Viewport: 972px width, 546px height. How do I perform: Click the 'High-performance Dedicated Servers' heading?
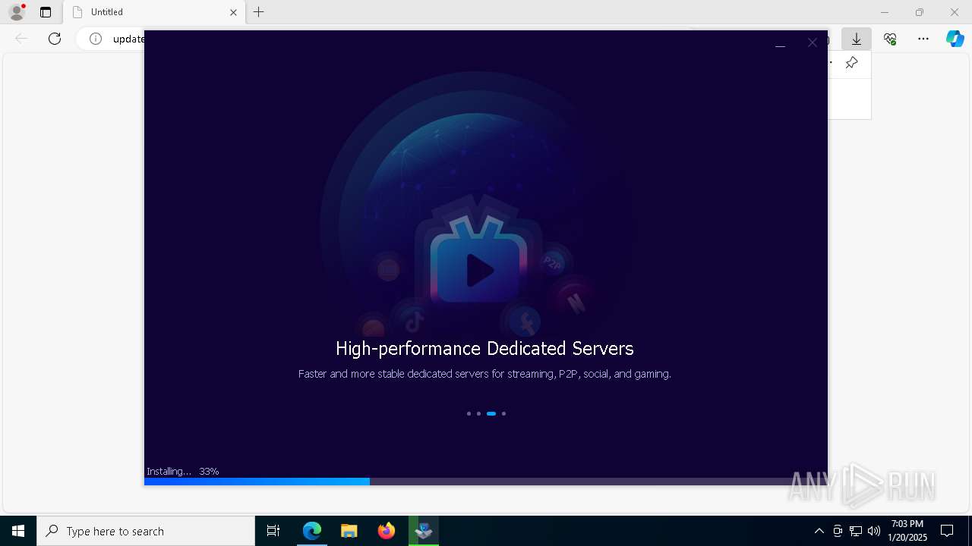pos(484,349)
